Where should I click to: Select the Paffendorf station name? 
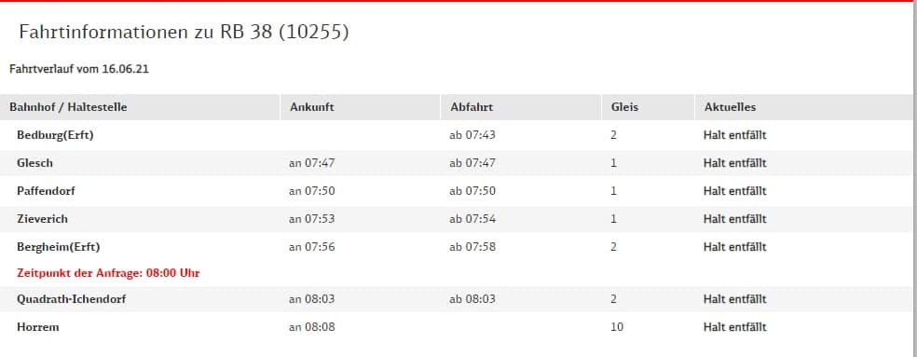coord(47,191)
